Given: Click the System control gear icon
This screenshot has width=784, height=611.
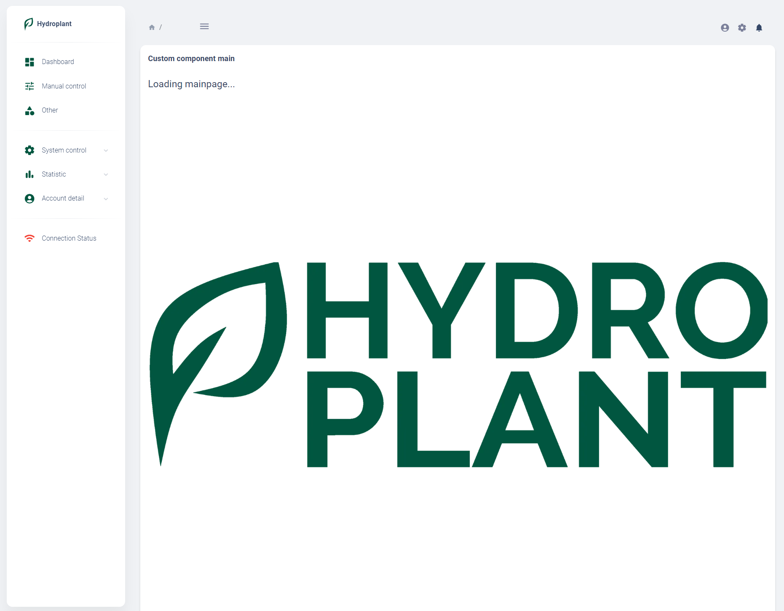Looking at the screenshot, I should pos(29,150).
